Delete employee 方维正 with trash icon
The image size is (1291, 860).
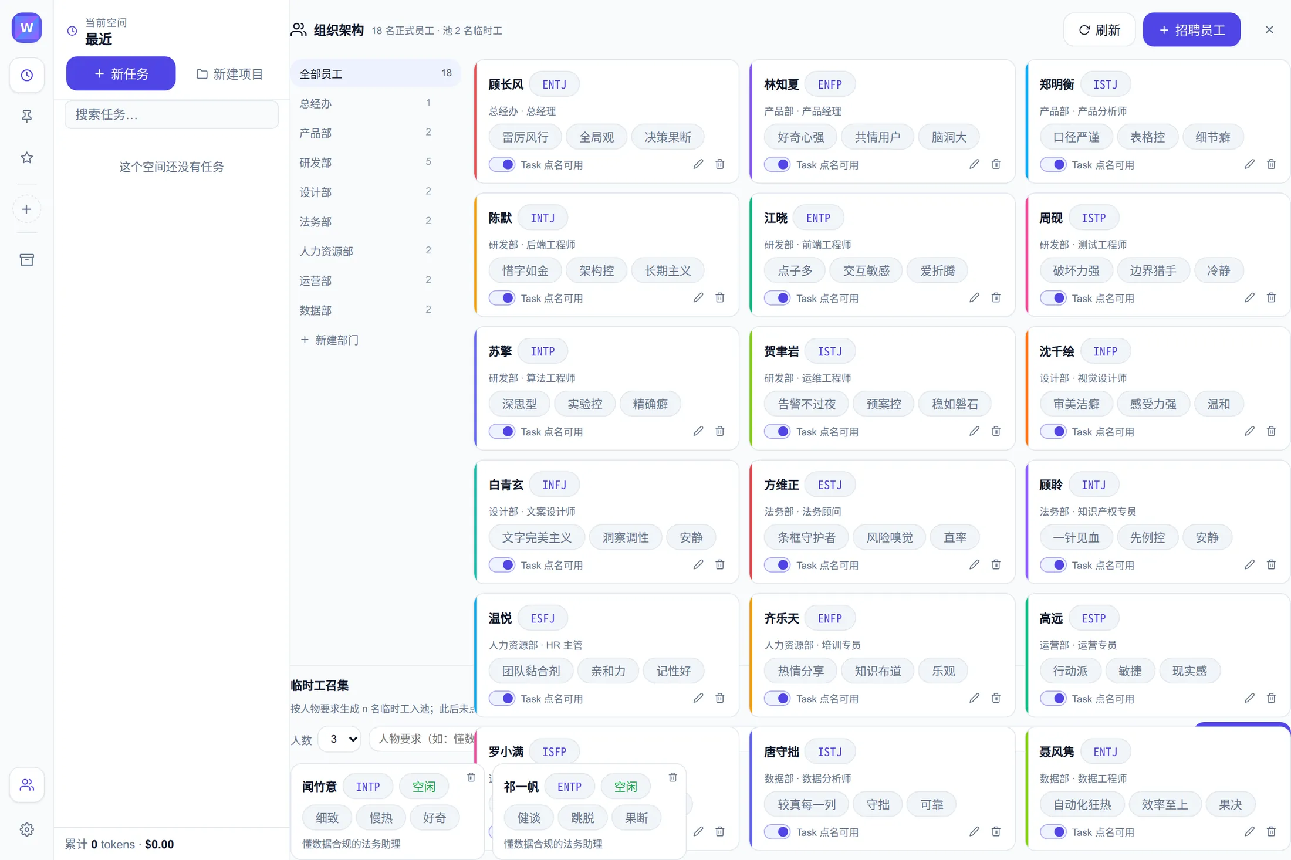click(996, 565)
